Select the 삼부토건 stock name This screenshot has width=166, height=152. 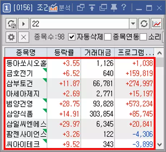click(x=19, y=83)
